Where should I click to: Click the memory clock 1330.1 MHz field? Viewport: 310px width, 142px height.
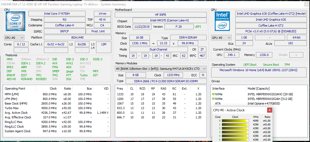tap(139, 43)
